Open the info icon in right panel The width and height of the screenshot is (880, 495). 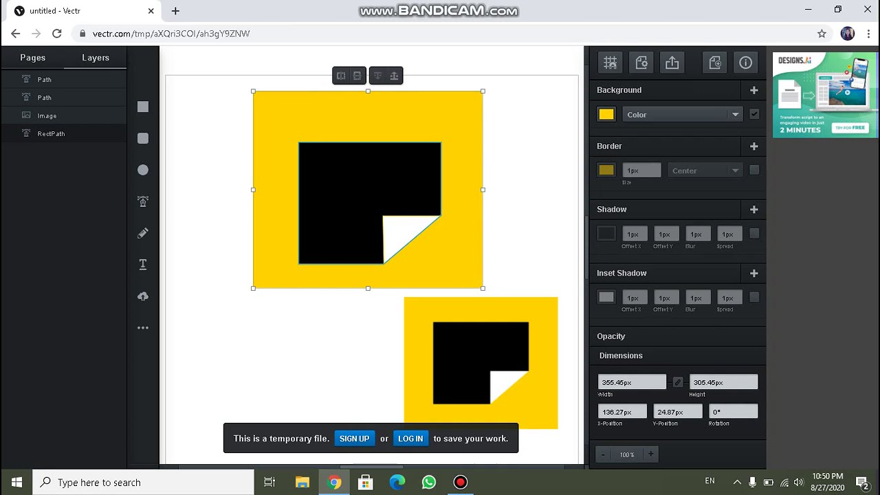[746, 63]
